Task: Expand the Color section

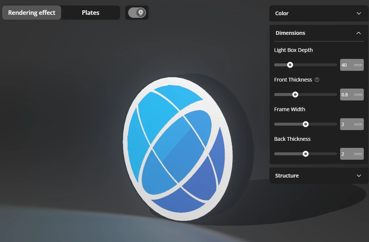Action: pos(319,13)
